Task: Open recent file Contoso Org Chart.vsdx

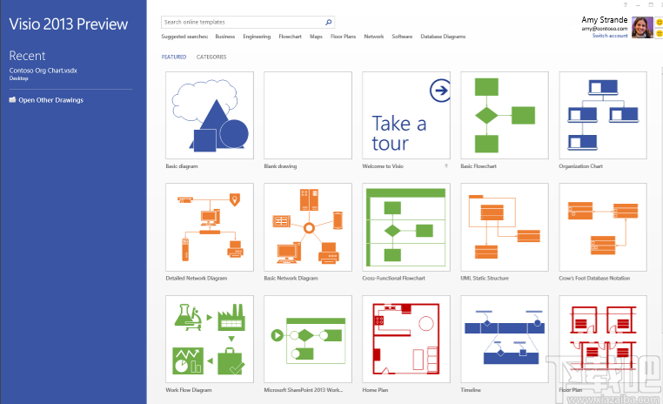Action: [44, 71]
